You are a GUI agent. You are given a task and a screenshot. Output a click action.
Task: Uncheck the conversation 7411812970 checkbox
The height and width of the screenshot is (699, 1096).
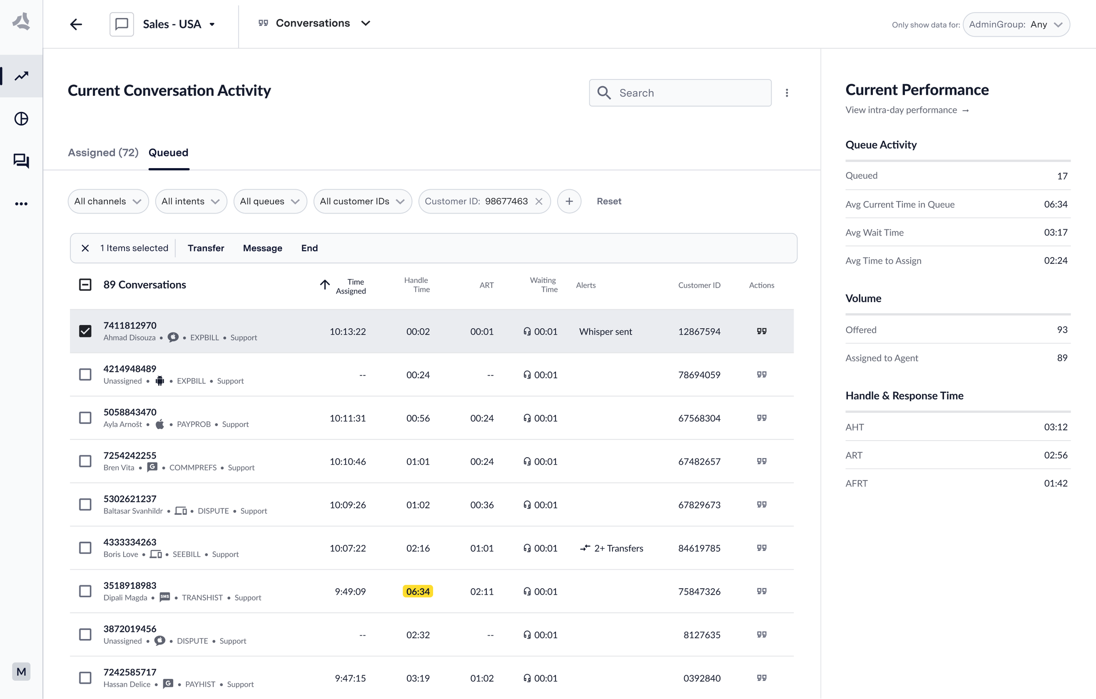tap(85, 331)
